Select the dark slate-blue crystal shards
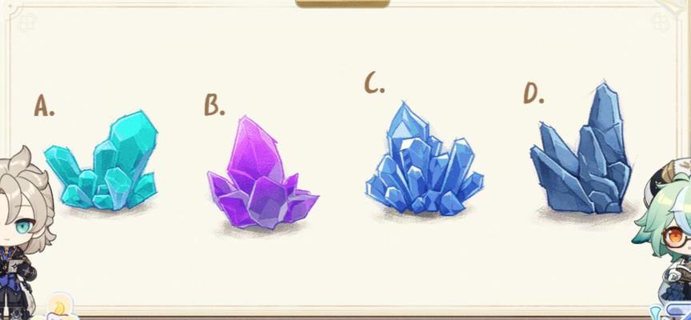Viewport: 691px width, 320px height. pos(581,149)
